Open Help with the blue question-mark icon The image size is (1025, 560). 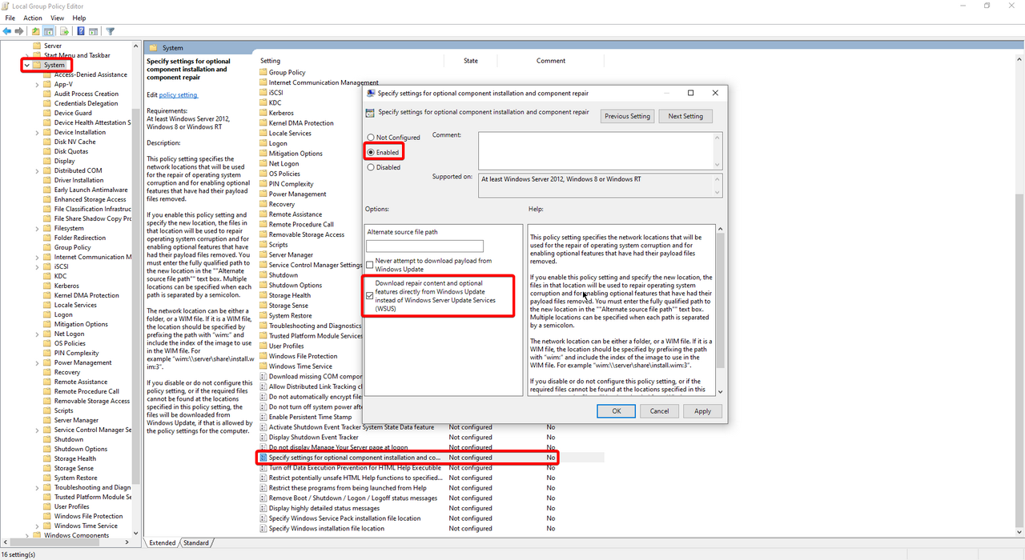click(81, 31)
